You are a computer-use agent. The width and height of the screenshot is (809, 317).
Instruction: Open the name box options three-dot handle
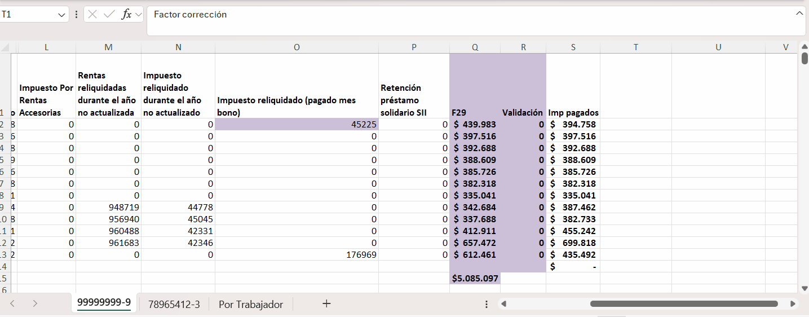[76, 15]
